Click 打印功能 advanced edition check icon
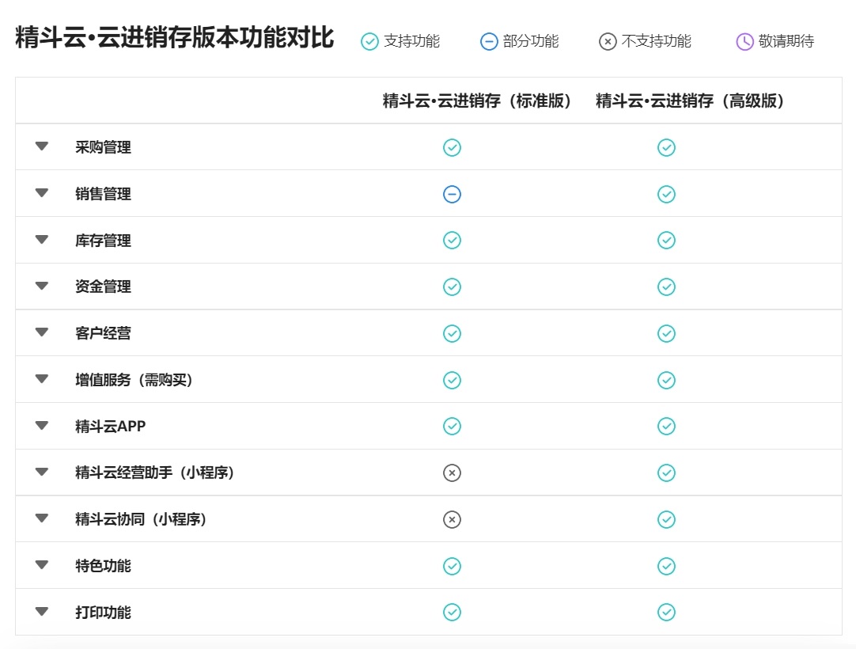The height and width of the screenshot is (649, 856). (667, 612)
